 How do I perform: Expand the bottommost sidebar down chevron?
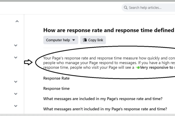pos(16,106)
